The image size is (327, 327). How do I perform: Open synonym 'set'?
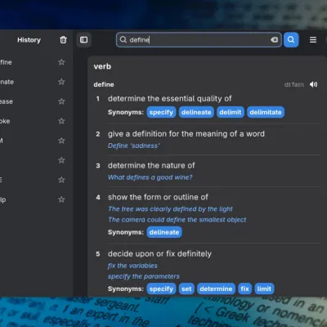(x=186, y=289)
